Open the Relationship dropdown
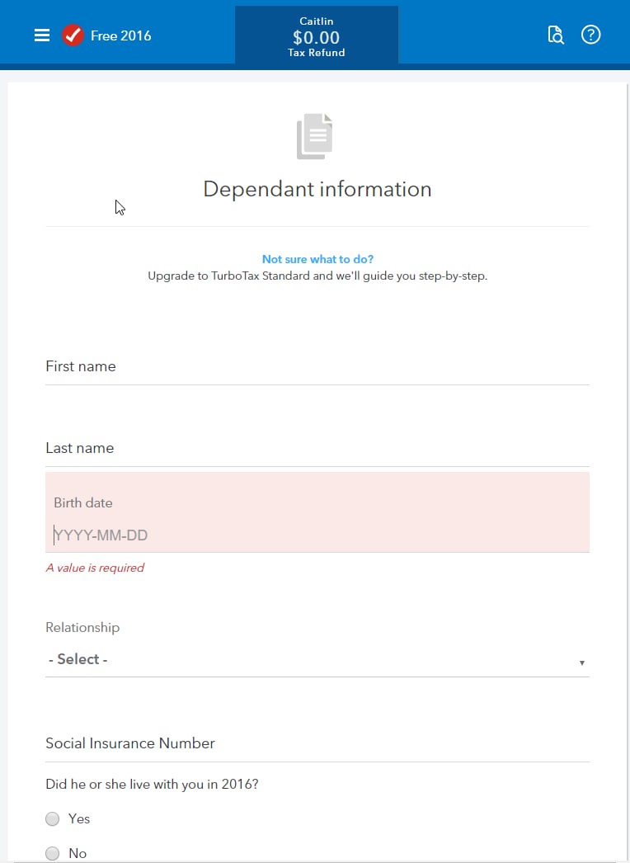 point(317,659)
